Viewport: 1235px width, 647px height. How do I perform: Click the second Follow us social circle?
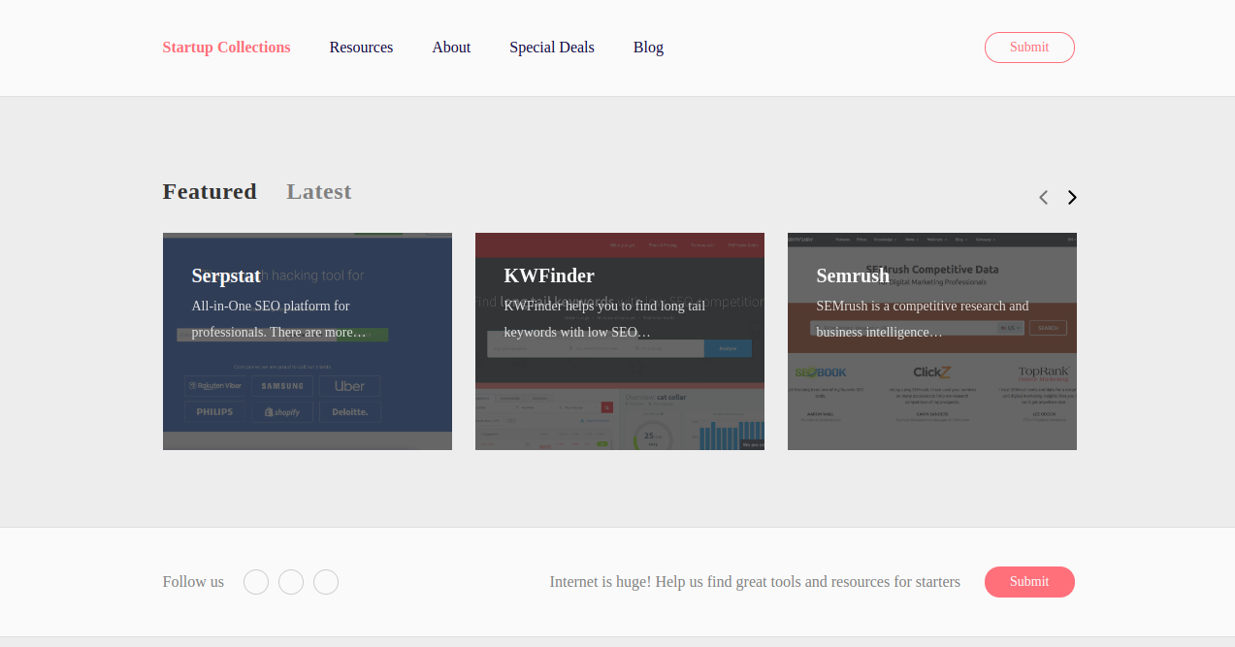(291, 582)
